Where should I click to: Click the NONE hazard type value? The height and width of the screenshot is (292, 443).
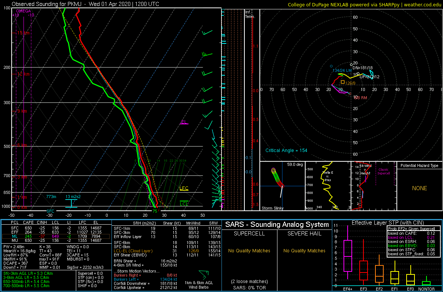419,188
